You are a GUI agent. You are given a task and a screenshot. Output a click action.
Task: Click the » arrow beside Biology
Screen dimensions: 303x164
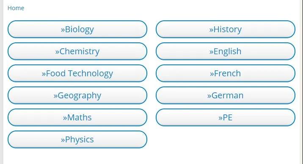63,30
